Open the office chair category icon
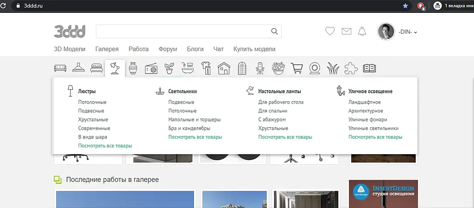This screenshot has height=208, width=474. (x=260, y=68)
